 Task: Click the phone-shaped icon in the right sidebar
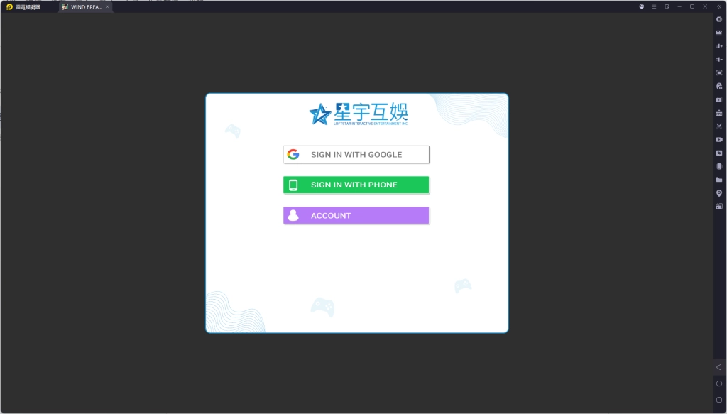point(719,166)
